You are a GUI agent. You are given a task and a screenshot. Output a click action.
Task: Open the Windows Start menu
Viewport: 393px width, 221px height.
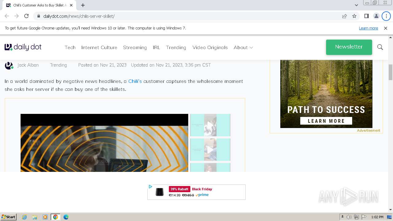coord(8,217)
